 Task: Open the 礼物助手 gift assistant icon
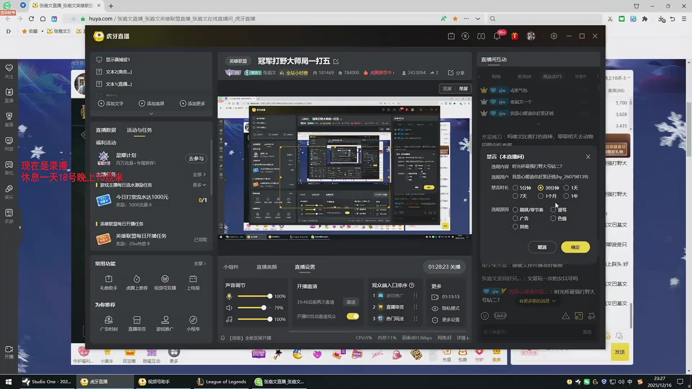pos(108,279)
